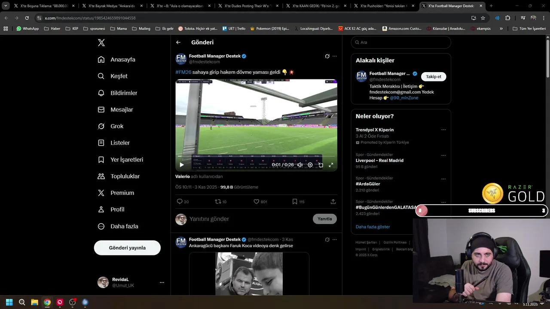
Task: Expand hidden bookmarks chevron
Action: click(501, 29)
